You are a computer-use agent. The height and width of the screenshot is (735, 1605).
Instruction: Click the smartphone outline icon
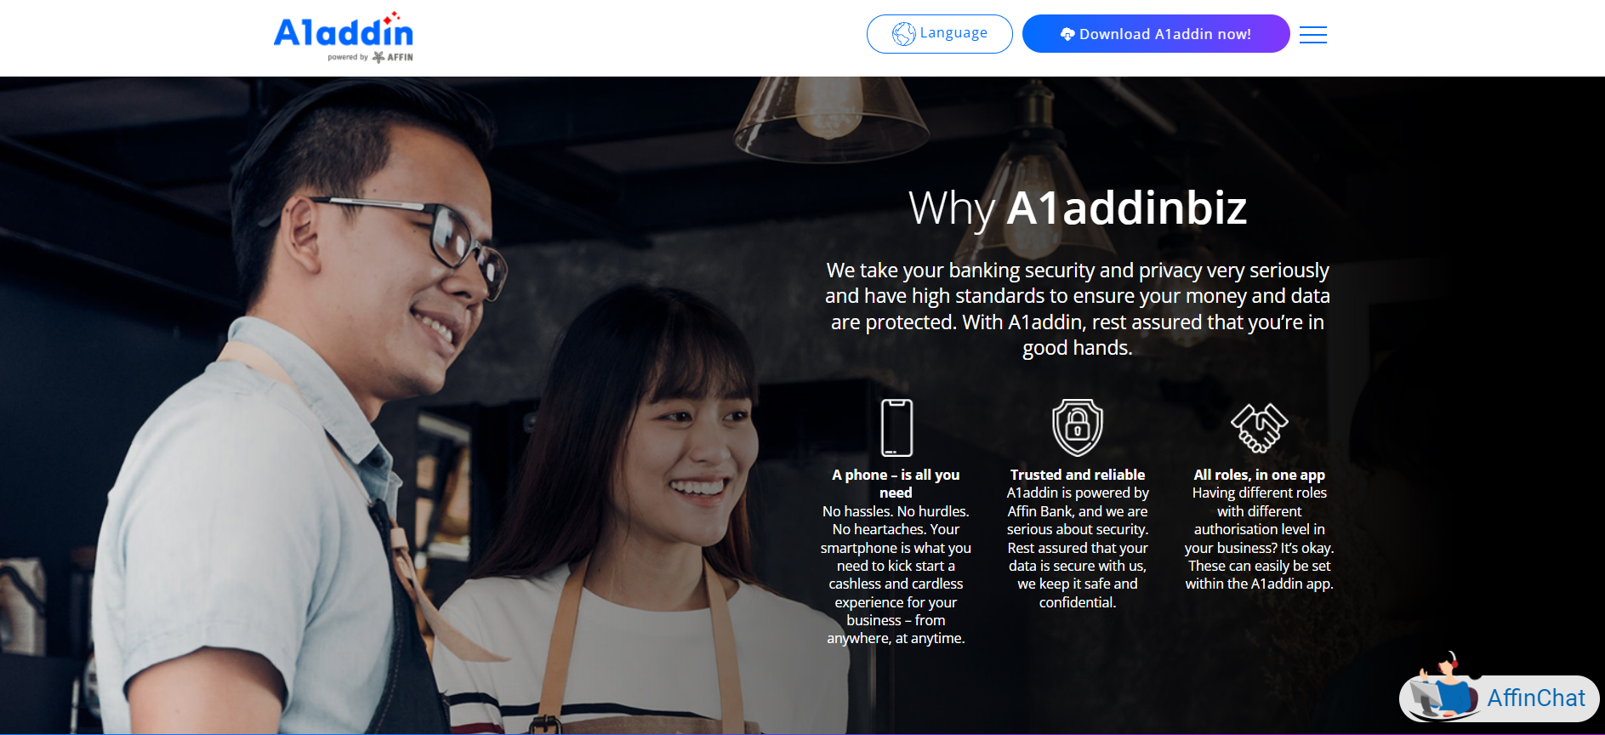click(896, 427)
